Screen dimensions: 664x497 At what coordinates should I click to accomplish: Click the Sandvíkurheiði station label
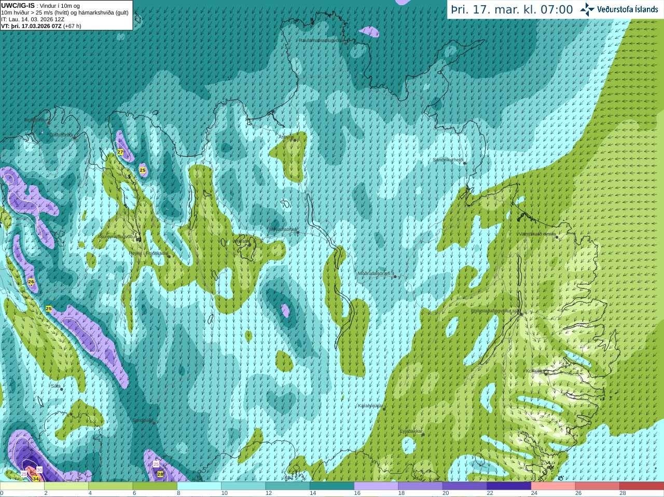[448, 160]
